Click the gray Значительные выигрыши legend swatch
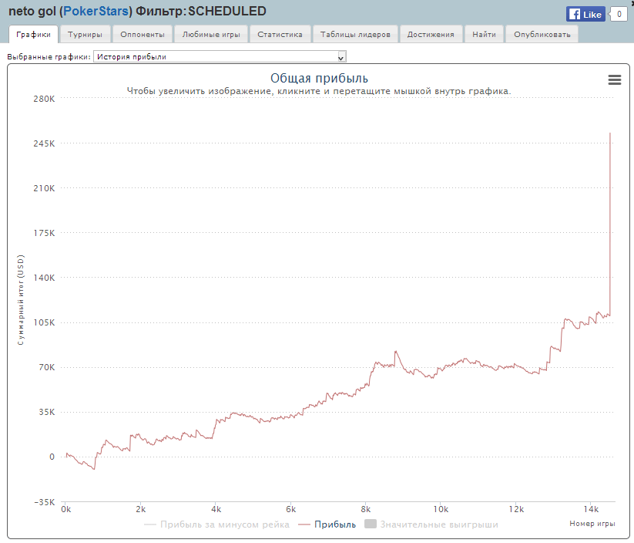The image size is (634, 543). tap(370, 524)
